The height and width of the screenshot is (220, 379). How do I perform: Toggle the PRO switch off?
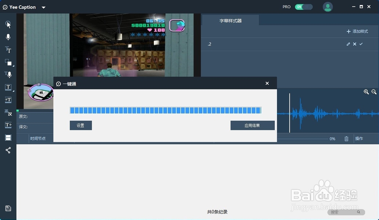pos(304,7)
